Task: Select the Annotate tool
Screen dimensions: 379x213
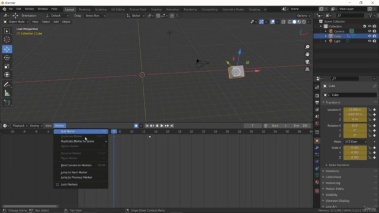Action: (7, 84)
